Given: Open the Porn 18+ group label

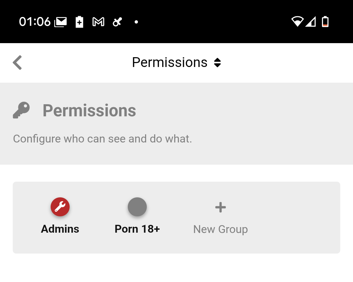Looking at the screenshot, I should tap(137, 229).
